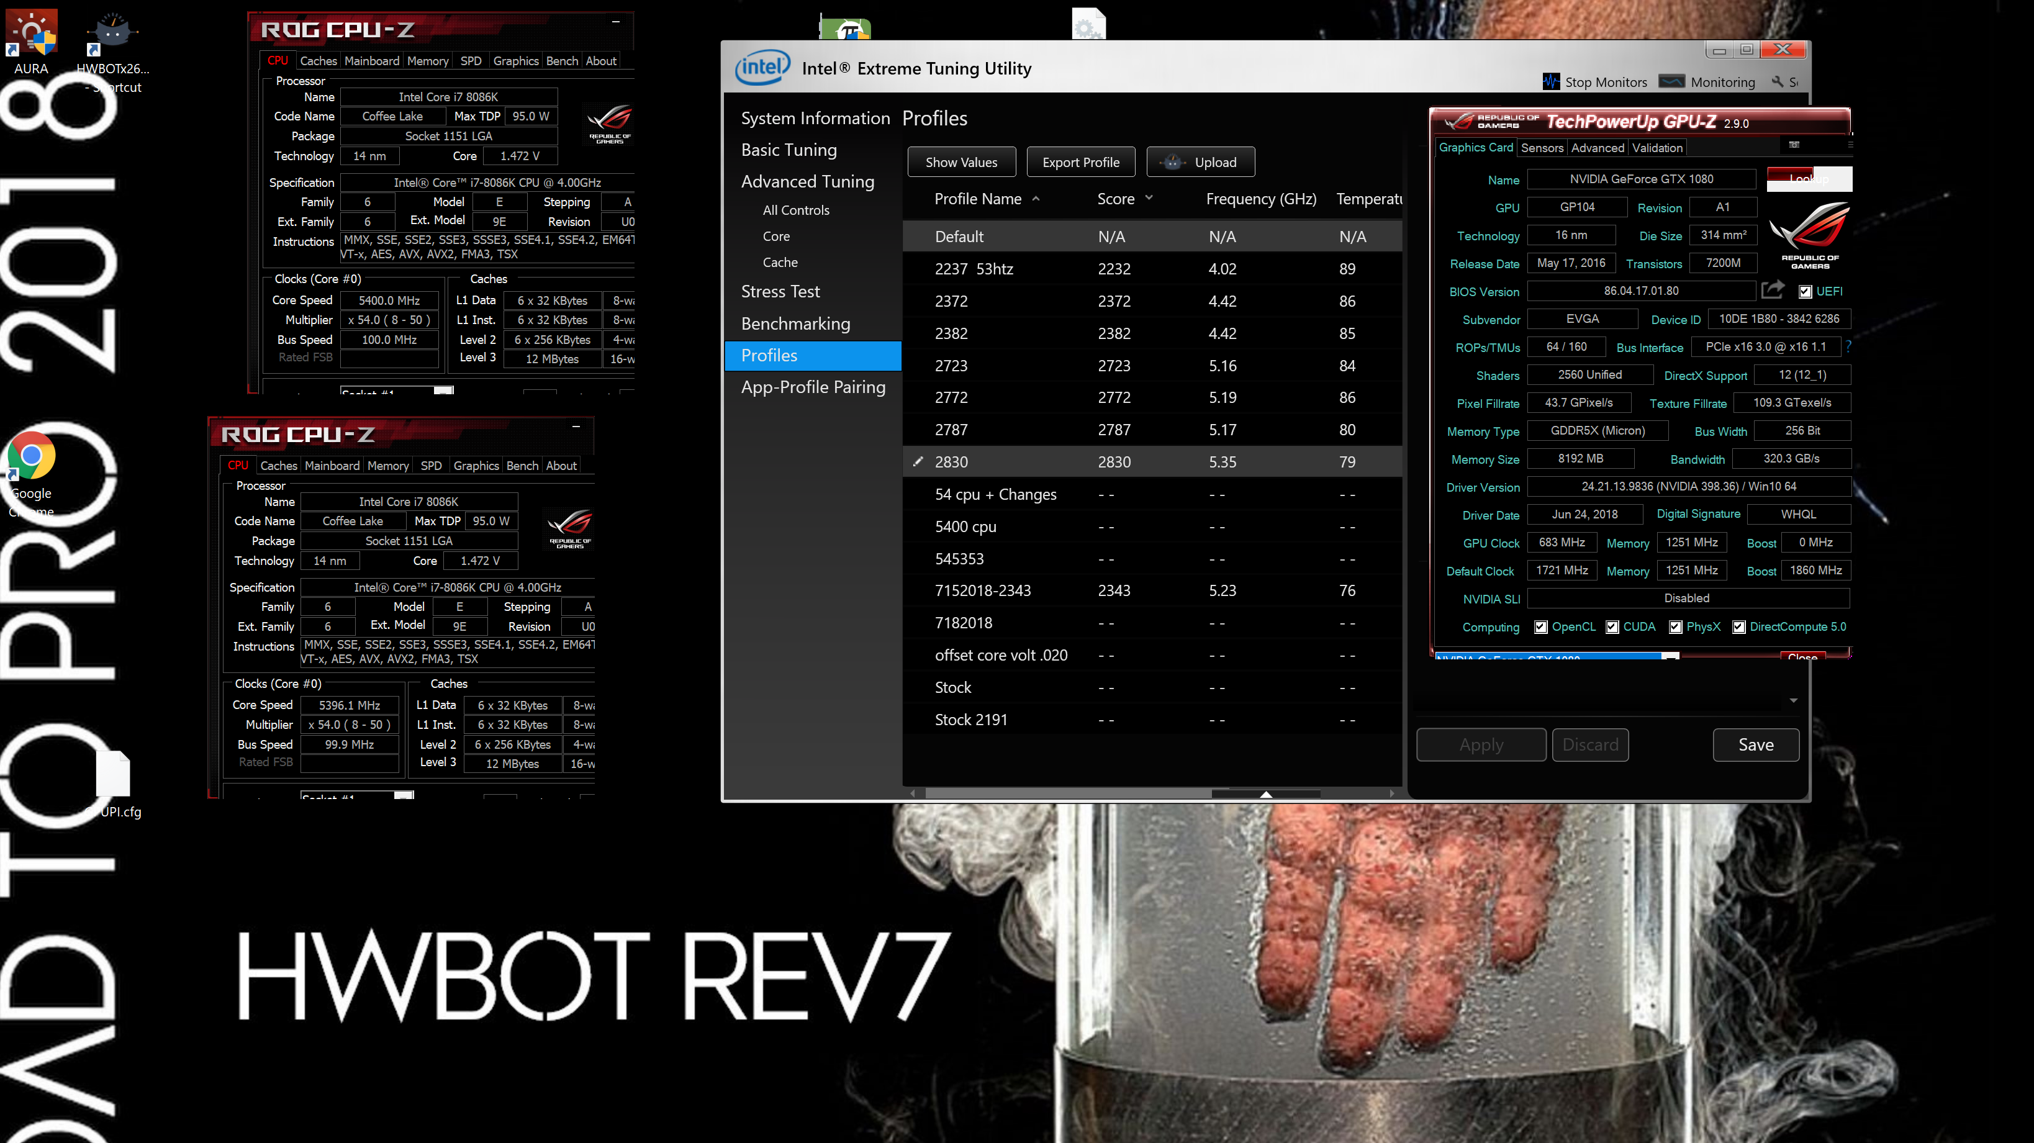Image resolution: width=2034 pixels, height=1143 pixels.
Task: Open Bench tab in top CPU-Z
Action: tap(561, 61)
